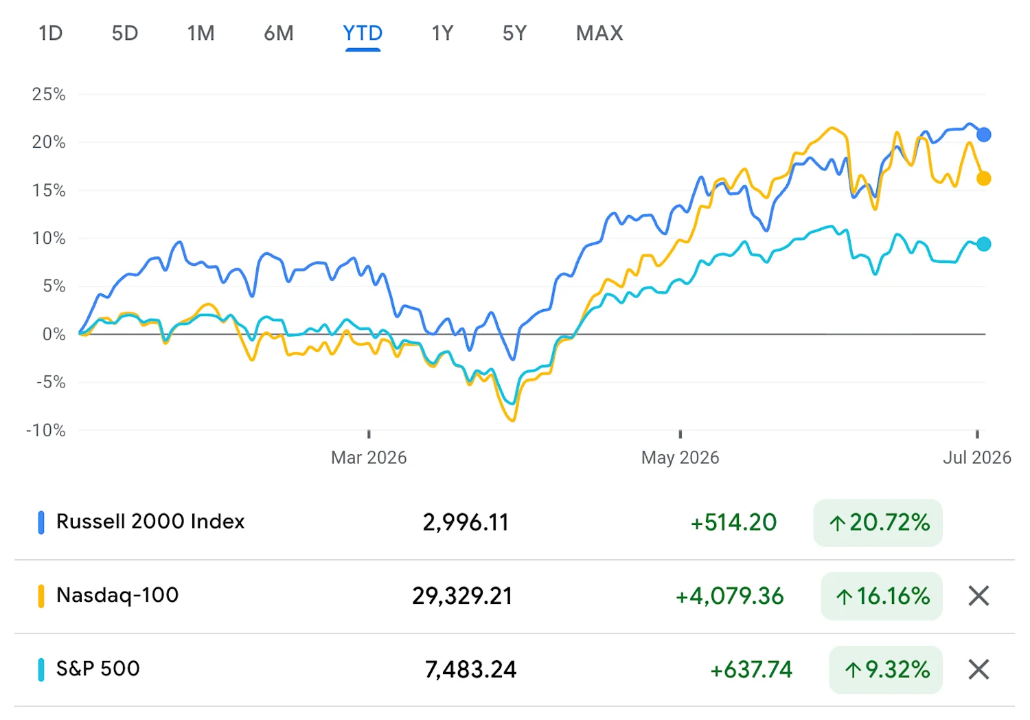The image size is (1030, 720).
Task: Click the blue Russell 2000 endpoint dot
Action: [x=984, y=135]
